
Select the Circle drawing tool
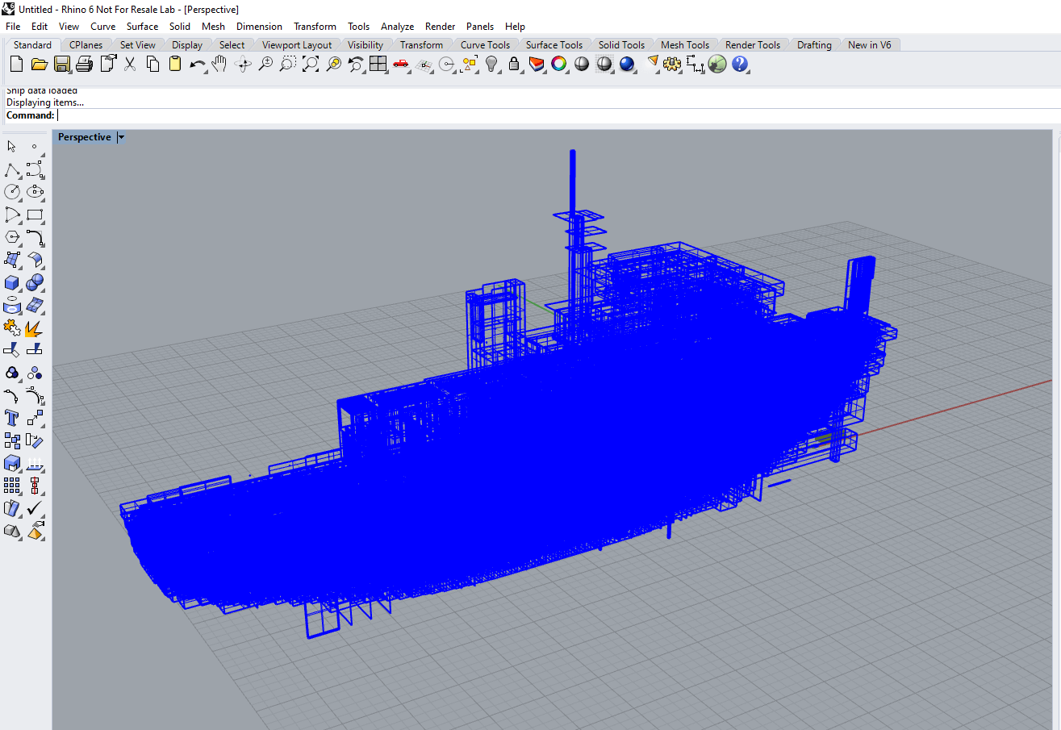click(x=12, y=192)
